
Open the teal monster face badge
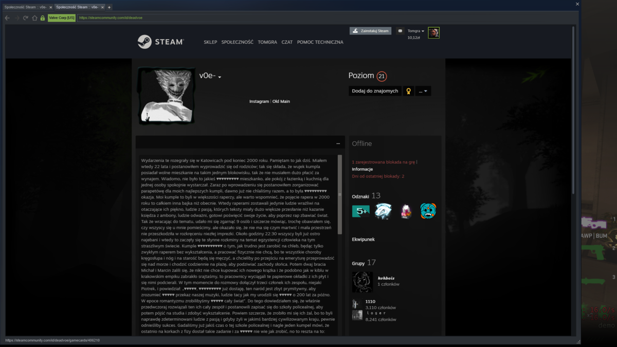coord(428,211)
